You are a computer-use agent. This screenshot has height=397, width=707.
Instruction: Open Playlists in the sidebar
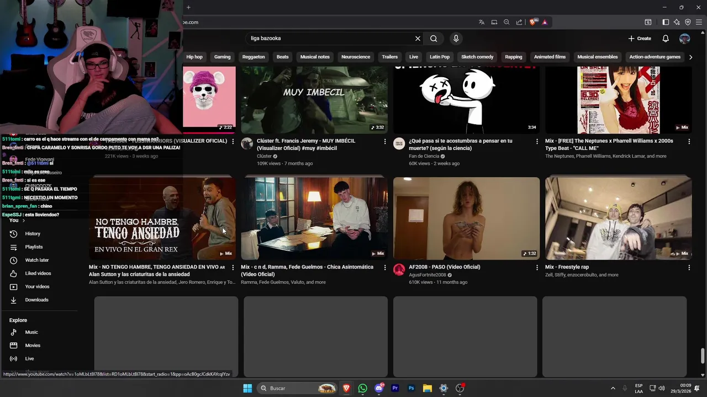pos(34,247)
